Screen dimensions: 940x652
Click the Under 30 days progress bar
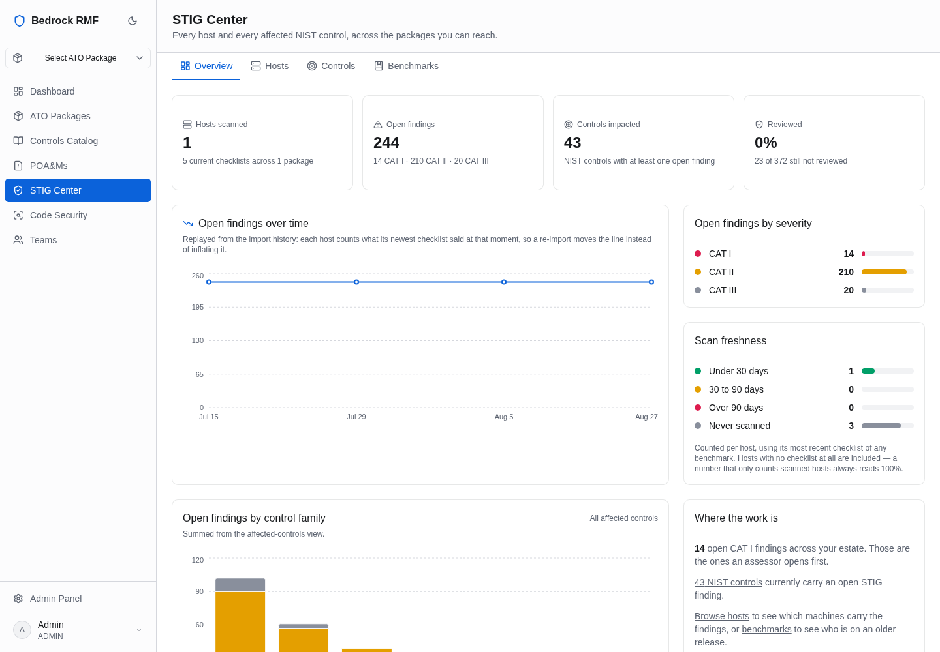pos(888,371)
